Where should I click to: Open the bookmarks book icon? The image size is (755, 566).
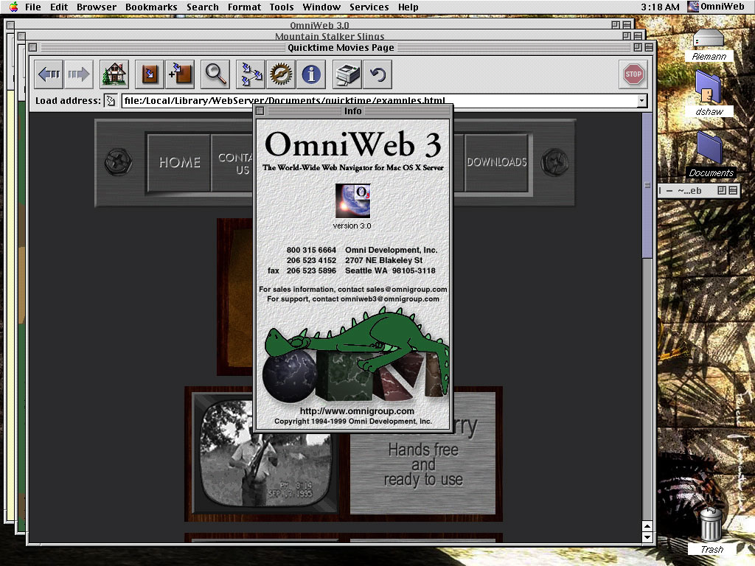tap(150, 74)
